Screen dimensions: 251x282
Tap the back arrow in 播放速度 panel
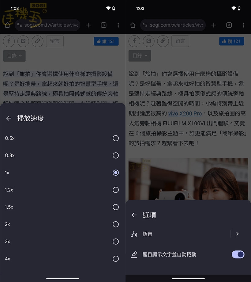9,118
